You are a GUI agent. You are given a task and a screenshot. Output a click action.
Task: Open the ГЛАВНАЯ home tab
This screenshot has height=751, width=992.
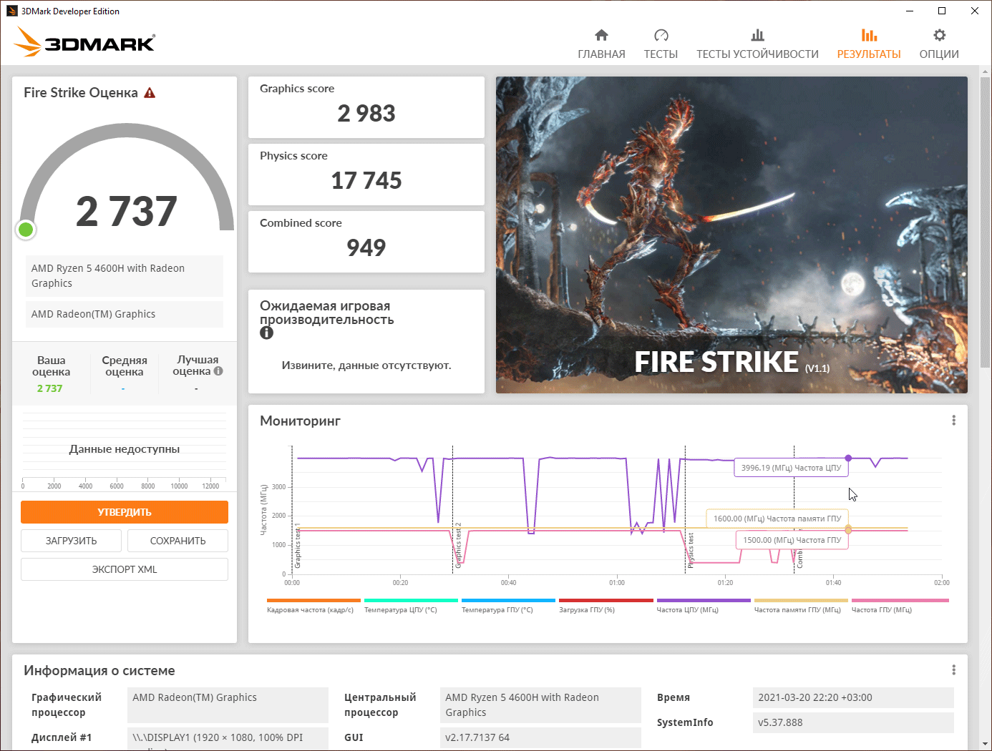point(601,44)
